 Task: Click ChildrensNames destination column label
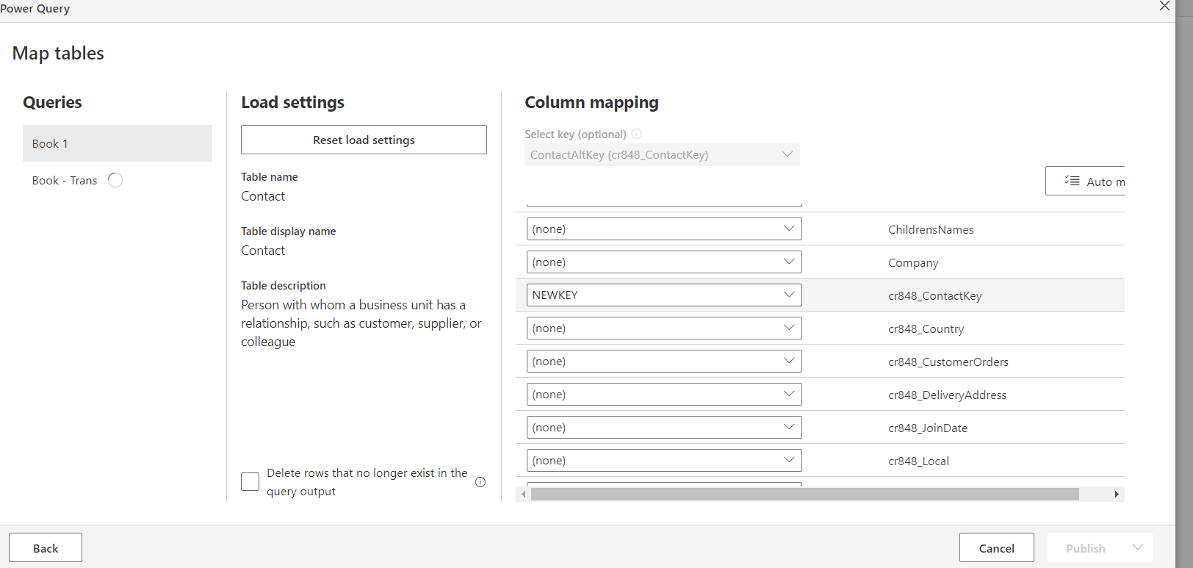pos(931,230)
